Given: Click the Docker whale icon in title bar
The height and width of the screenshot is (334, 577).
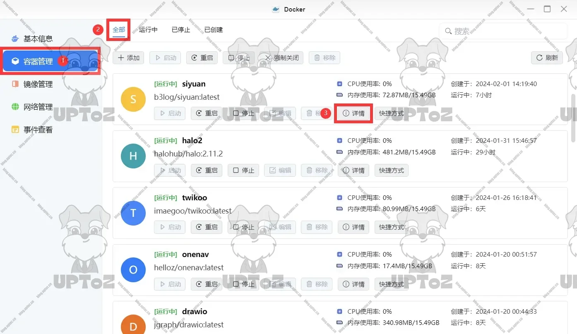Looking at the screenshot, I should [276, 9].
